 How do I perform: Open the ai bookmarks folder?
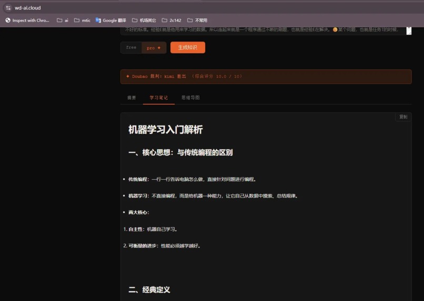pos(63,20)
